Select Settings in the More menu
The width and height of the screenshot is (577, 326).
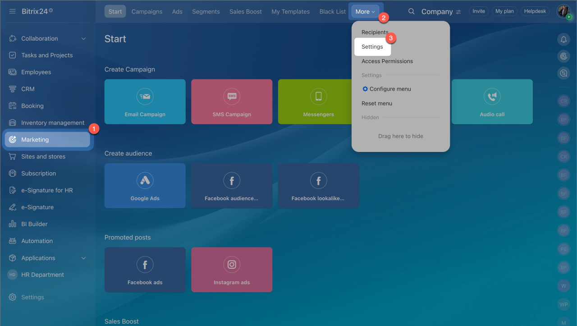tap(372, 47)
